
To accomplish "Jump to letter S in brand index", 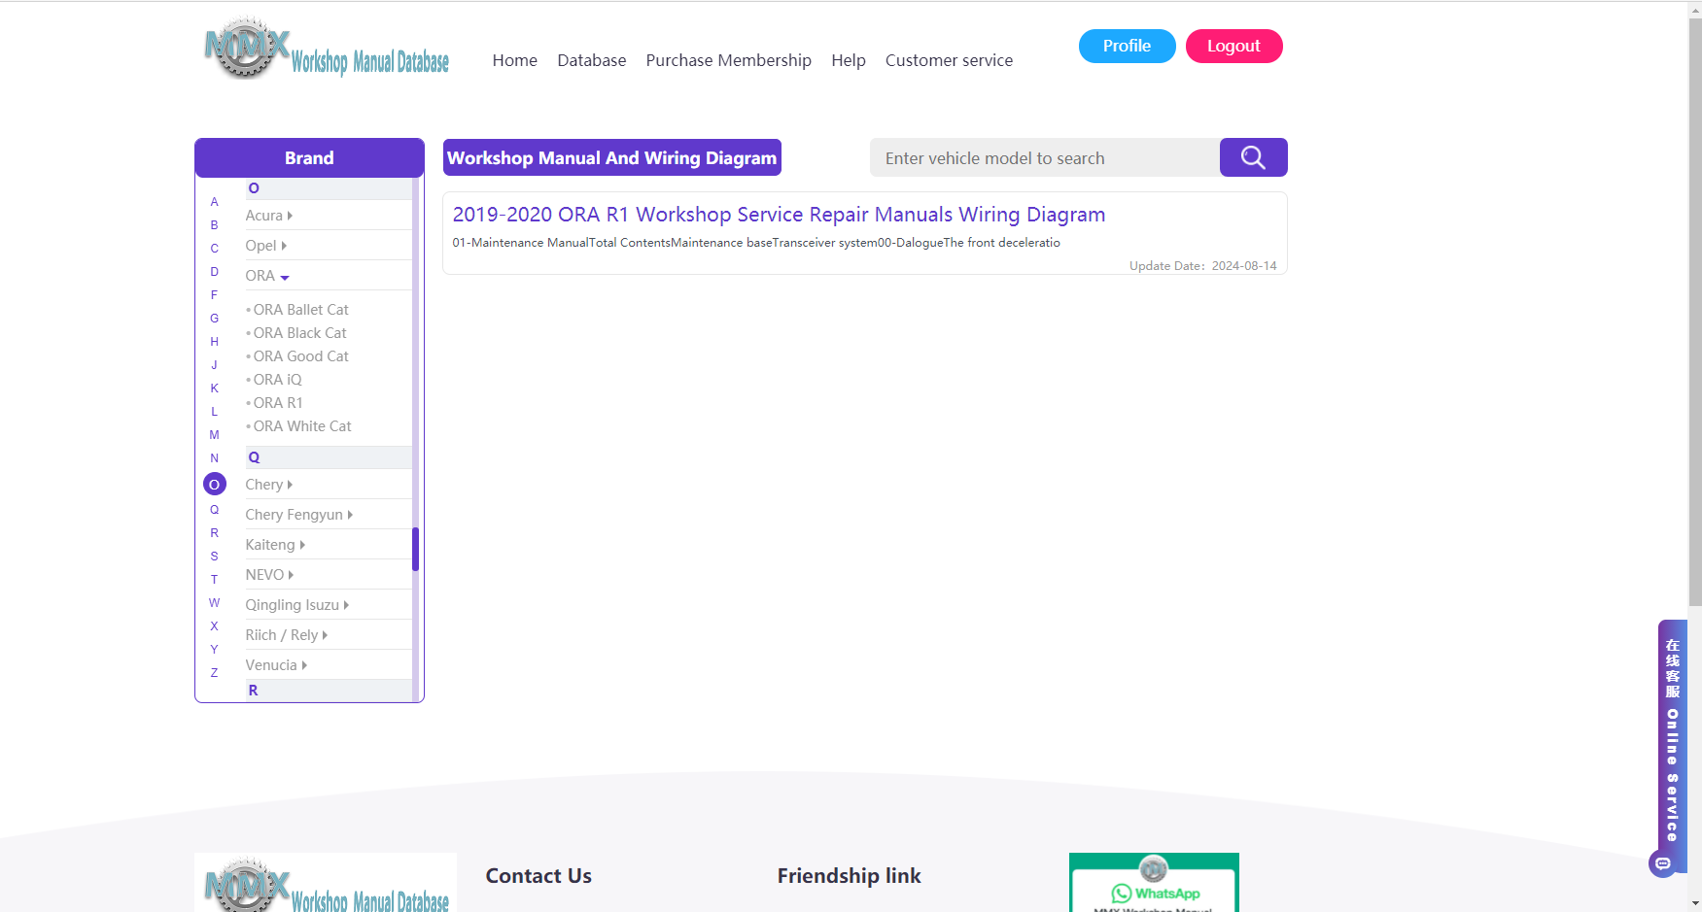I will tap(215, 557).
